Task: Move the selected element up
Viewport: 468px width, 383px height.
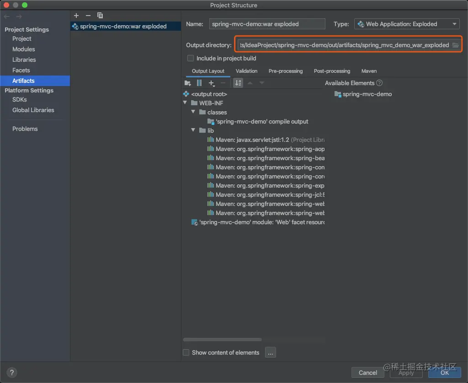Action: coord(250,83)
